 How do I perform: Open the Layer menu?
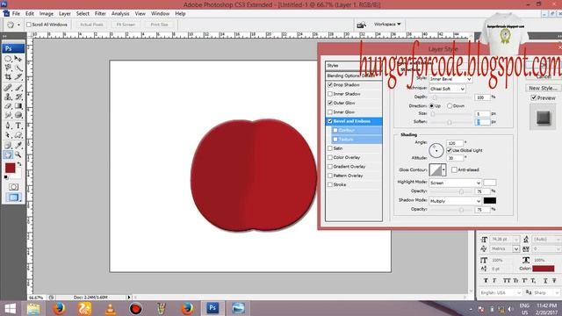click(64, 14)
